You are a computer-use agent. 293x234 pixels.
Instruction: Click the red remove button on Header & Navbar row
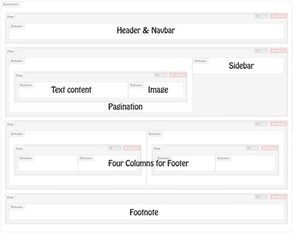point(278,16)
